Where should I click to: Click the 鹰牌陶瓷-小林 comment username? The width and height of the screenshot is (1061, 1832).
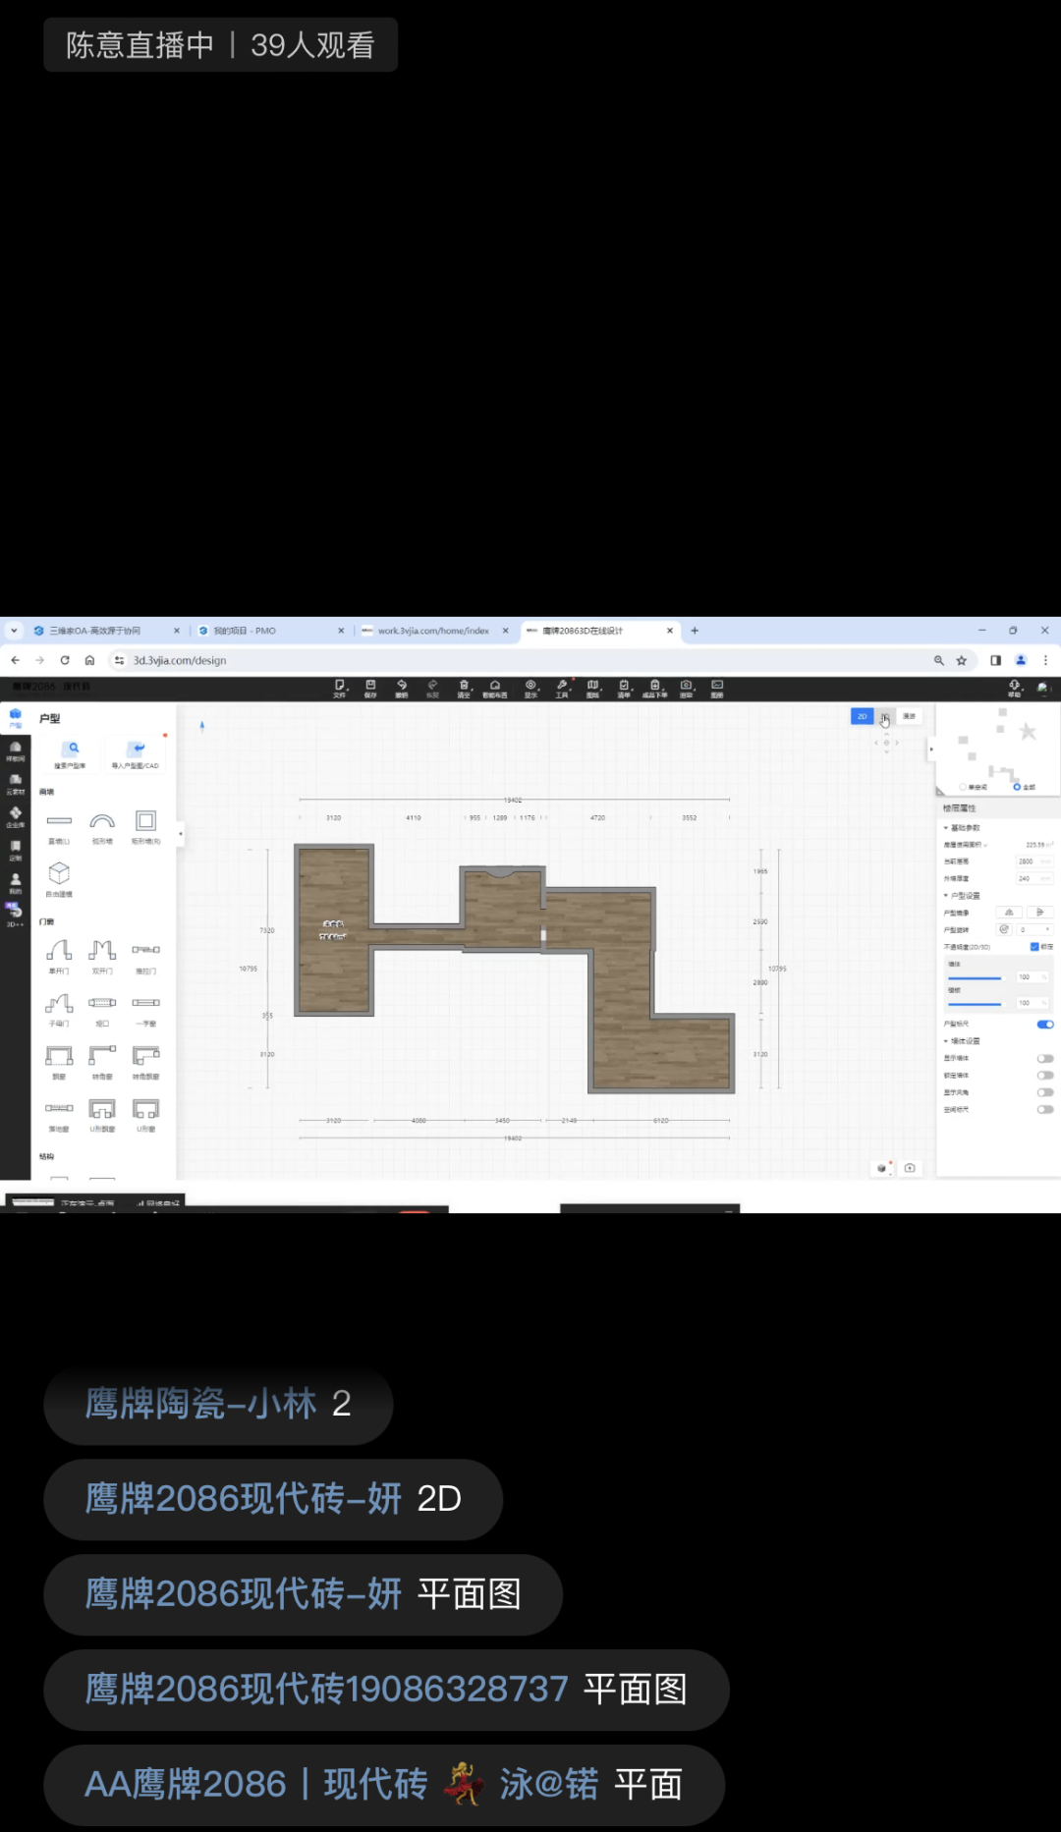pyautogui.click(x=200, y=1404)
